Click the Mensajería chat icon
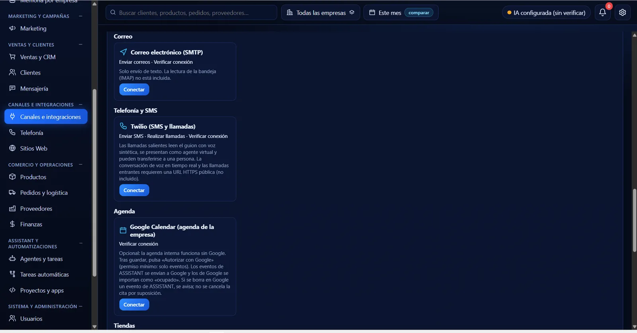The image size is (637, 333). tap(12, 88)
